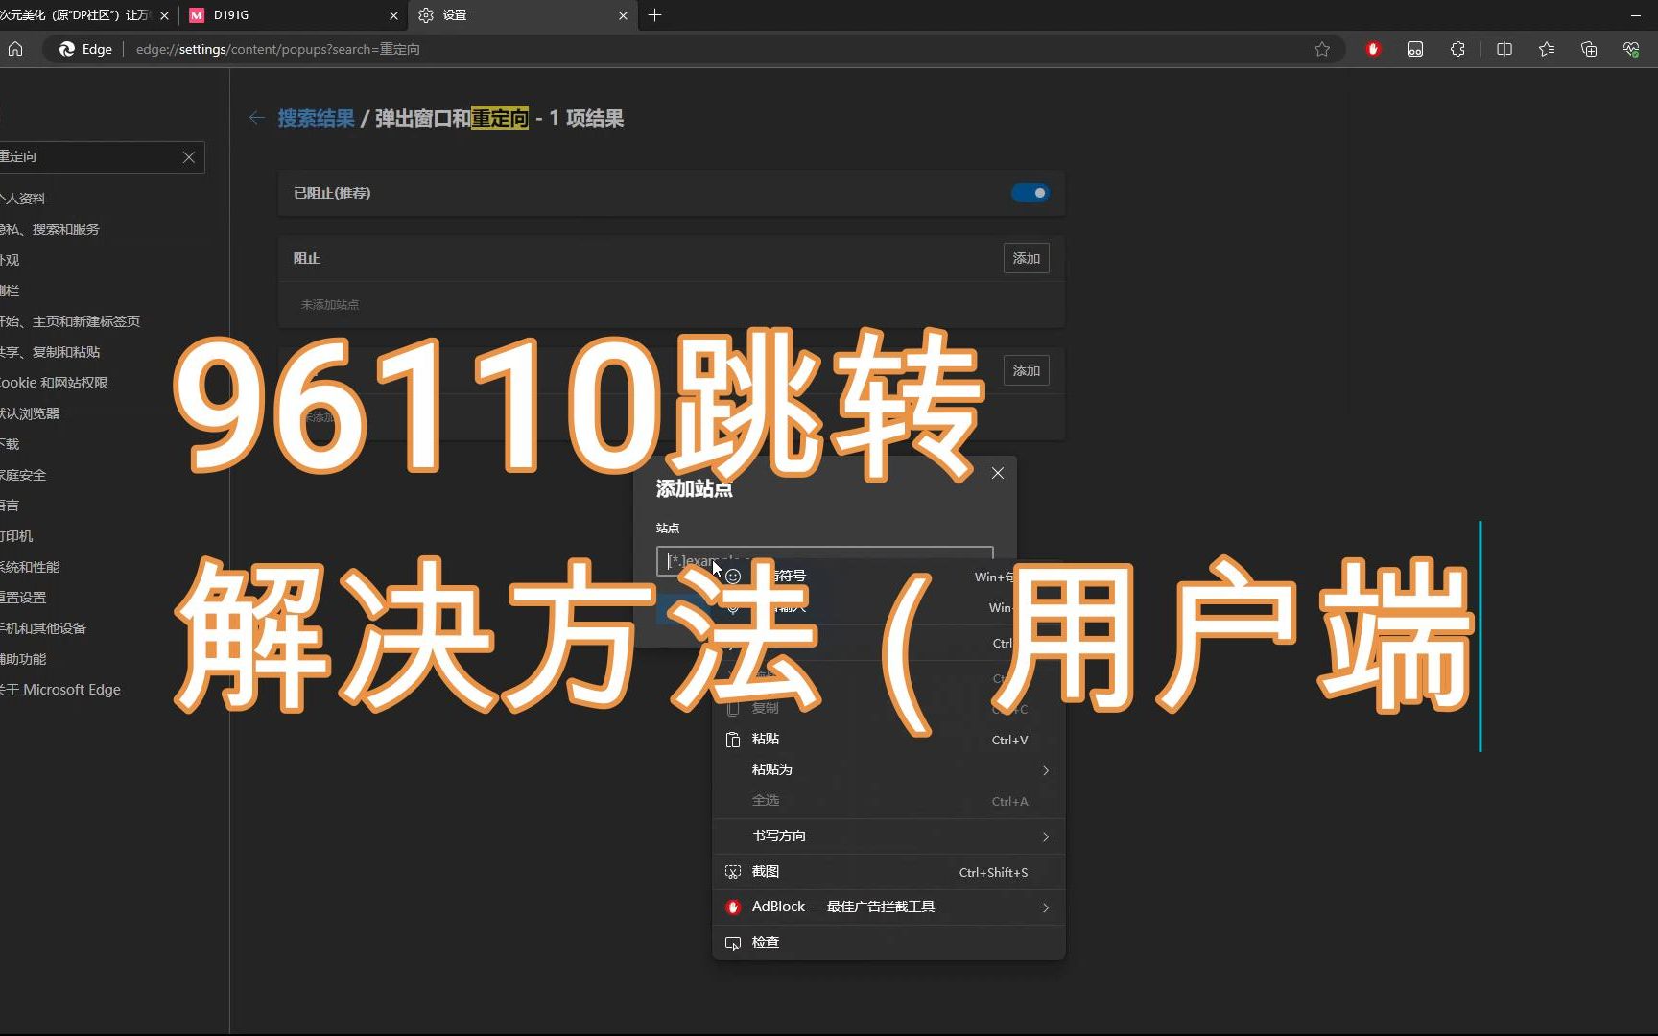Click the 搜索结果 breadcrumb link
The image size is (1658, 1036).
pyautogui.click(x=316, y=118)
